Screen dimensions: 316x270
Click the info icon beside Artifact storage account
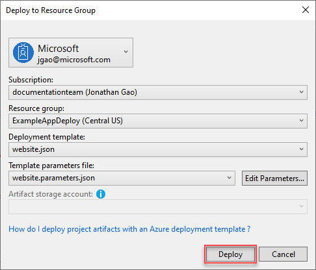click(x=101, y=194)
